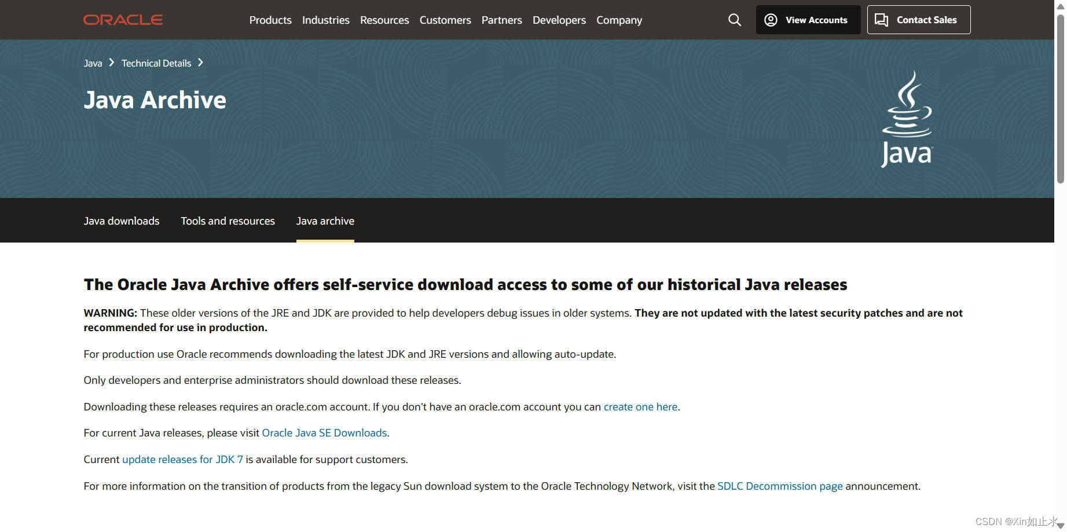Open Oracle Java SE Downloads link

(324, 432)
